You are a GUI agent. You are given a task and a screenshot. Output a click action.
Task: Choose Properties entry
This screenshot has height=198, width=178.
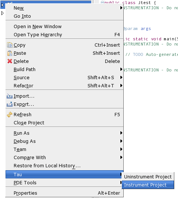tap(64, 193)
